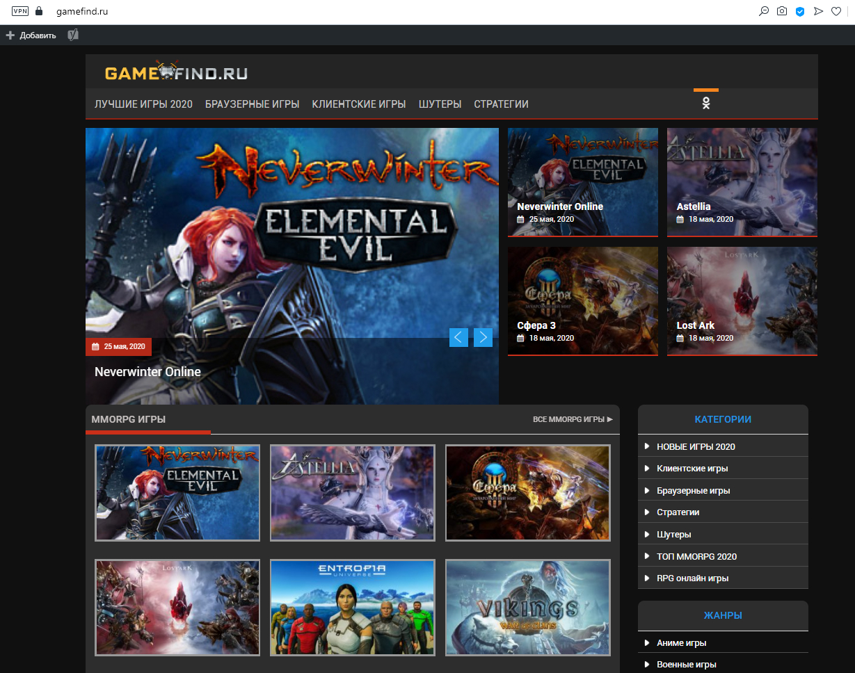Screen dimensions: 855x673
Task: Open СТРАТЕГИИ menu item
Action: pyautogui.click(x=501, y=104)
